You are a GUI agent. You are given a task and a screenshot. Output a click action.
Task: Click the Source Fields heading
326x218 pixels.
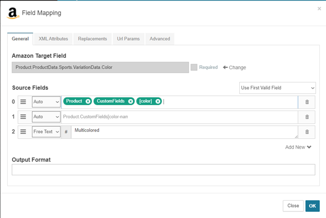click(30, 88)
